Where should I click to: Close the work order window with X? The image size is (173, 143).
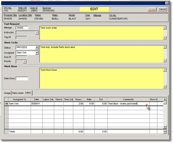[x=167, y=3]
